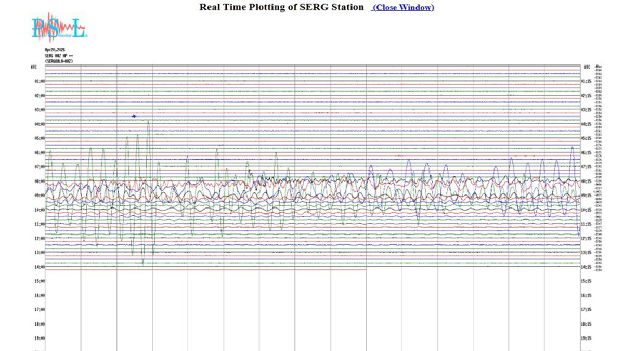
Task: Click the 19:00 time label on left axis
Action: click(x=39, y=338)
